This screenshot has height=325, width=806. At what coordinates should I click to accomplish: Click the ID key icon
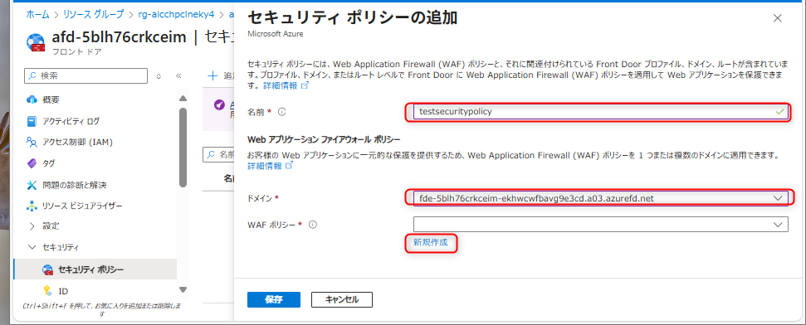coord(48,291)
